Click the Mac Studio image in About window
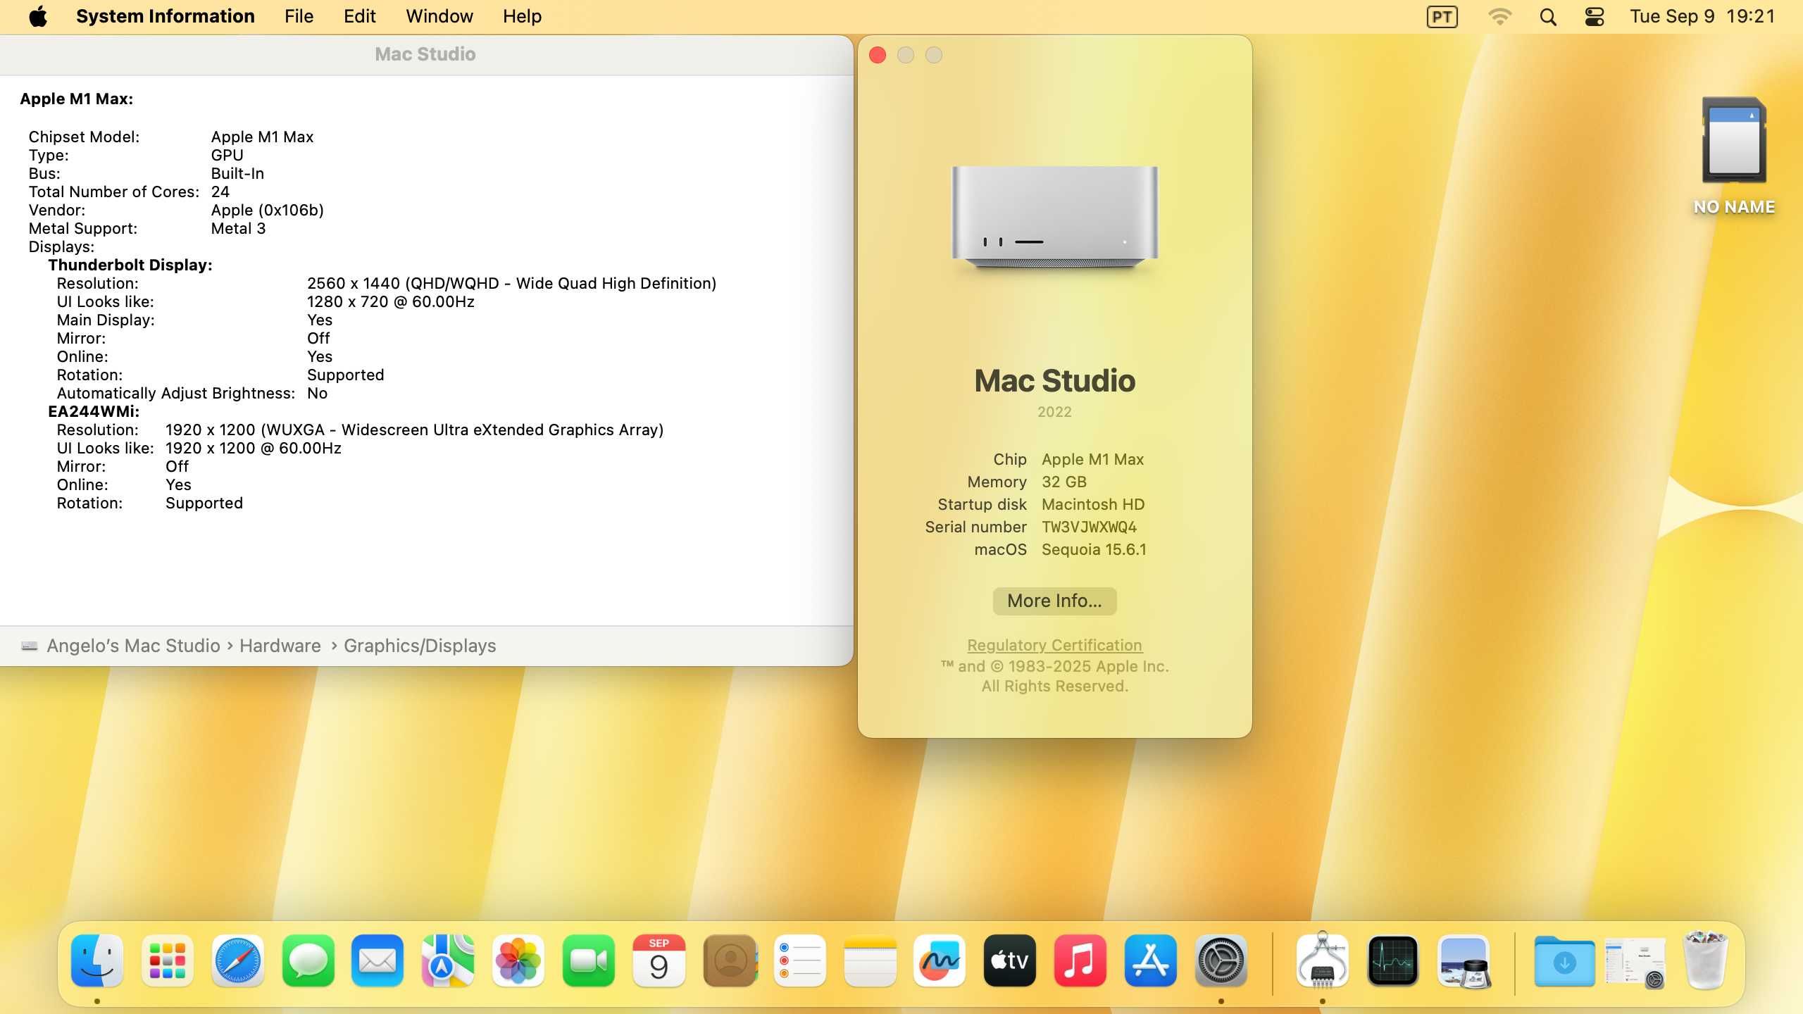This screenshot has width=1803, height=1014. click(1054, 218)
